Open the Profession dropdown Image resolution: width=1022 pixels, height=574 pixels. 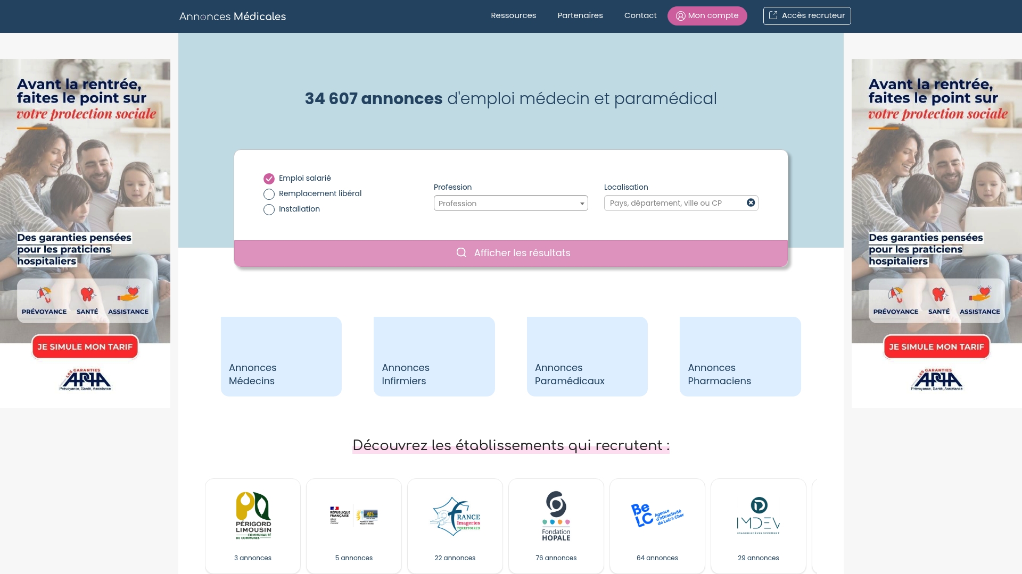[511, 203]
